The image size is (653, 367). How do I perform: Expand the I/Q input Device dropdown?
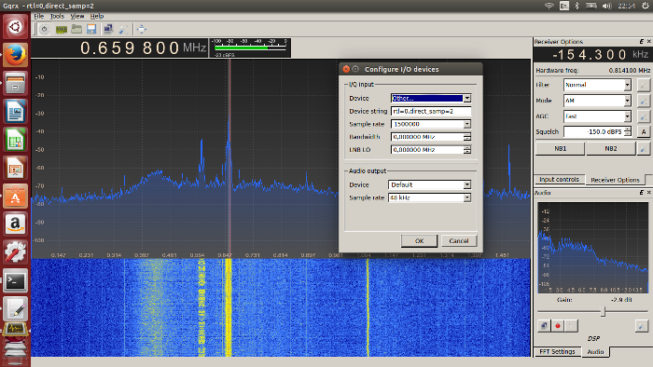(431, 98)
